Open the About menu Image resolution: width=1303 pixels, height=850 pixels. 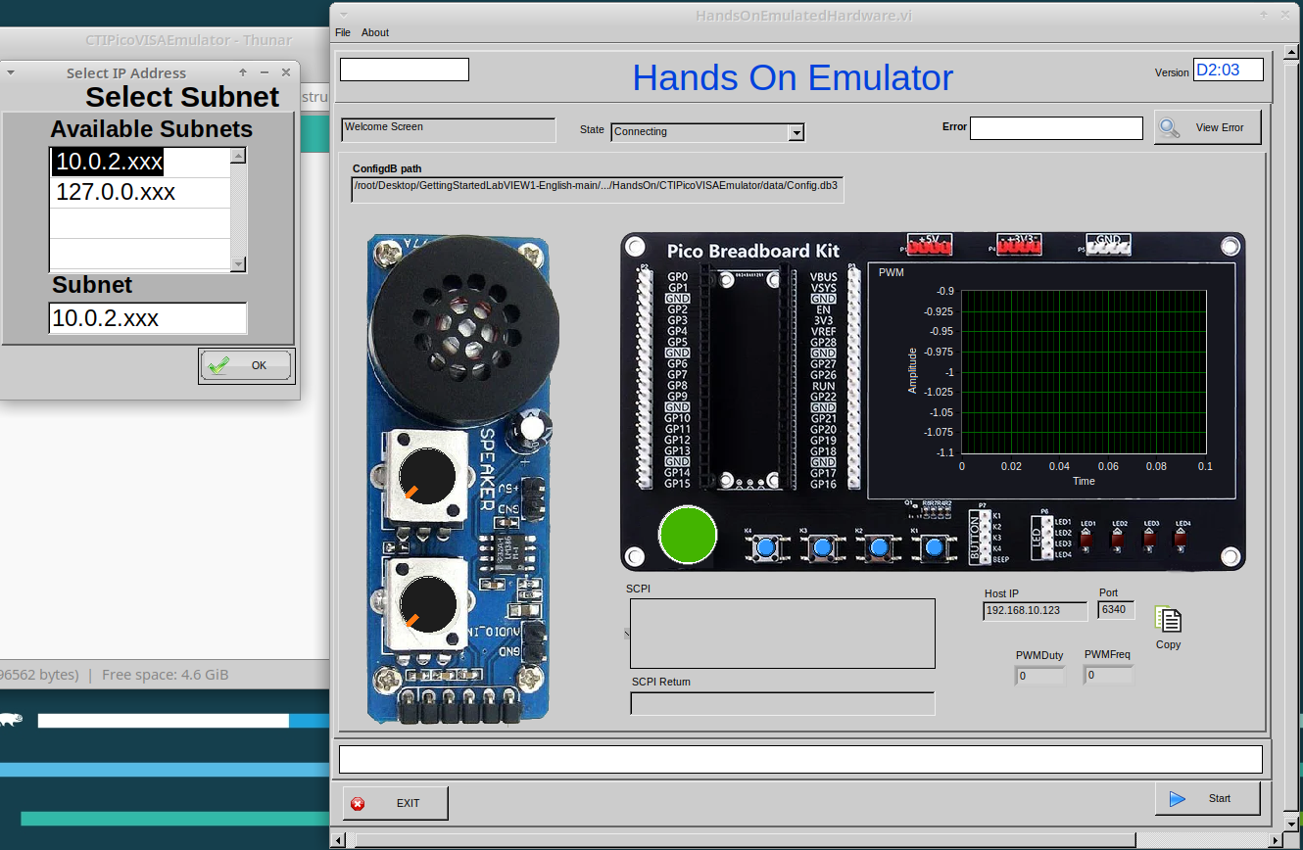coord(375,32)
